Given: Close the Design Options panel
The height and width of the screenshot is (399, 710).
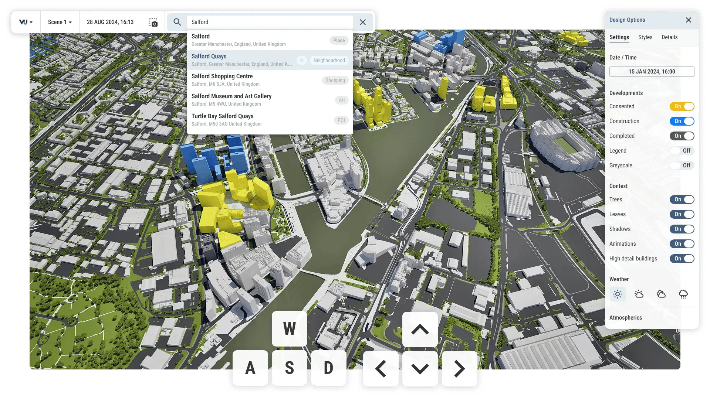Looking at the screenshot, I should click(688, 20).
